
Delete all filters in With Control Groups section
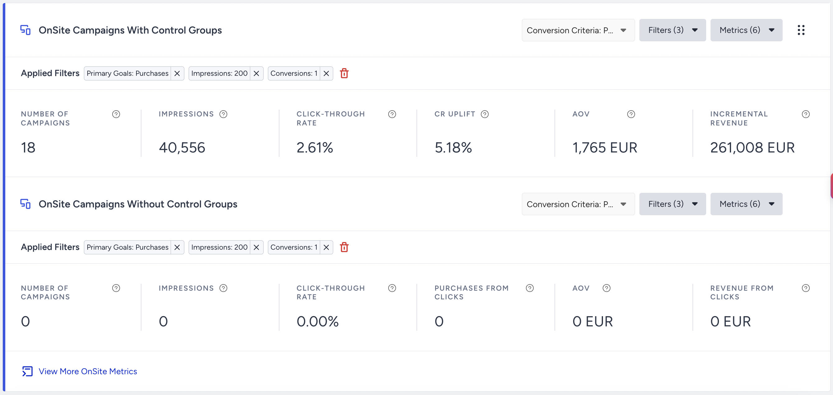coord(344,73)
